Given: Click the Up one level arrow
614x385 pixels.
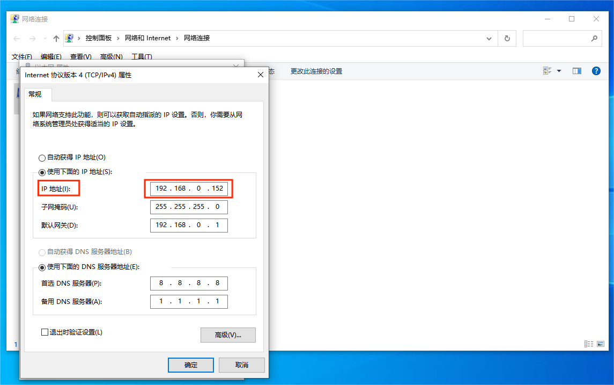Looking at the screenshot, I should pos(56,38).
